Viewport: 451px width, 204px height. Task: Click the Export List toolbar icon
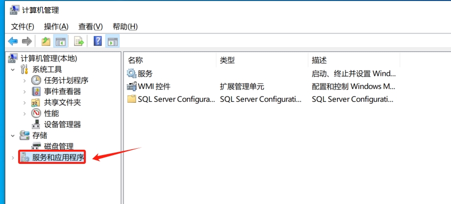(79, 41)
